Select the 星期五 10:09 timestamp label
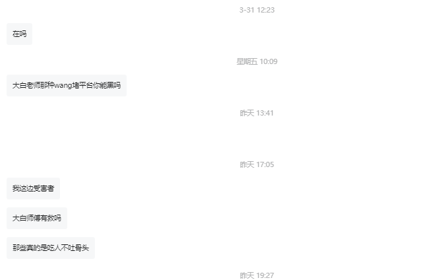 (x=257, y=61)
